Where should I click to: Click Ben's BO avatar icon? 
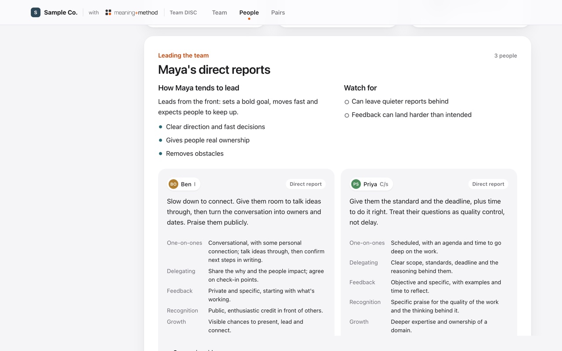click(x=173, y=184)
